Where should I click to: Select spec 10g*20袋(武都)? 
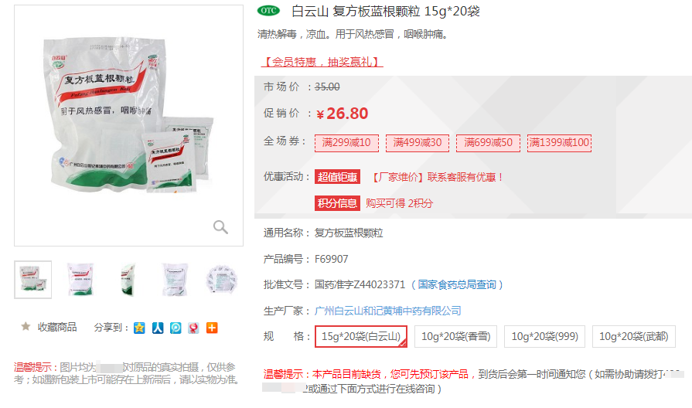point(634,337)
